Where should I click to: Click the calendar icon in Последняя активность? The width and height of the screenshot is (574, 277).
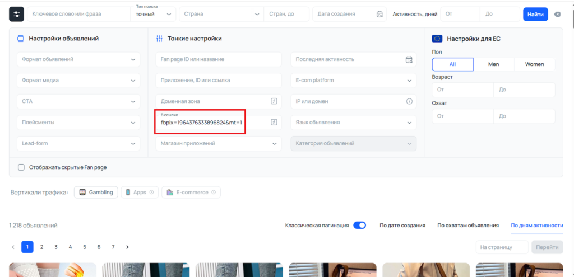pos(409,59)
